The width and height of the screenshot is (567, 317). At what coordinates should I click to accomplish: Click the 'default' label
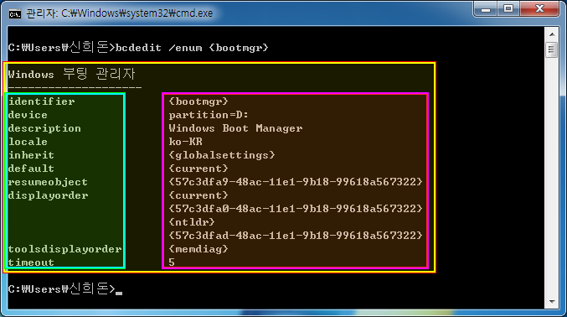(32, 169)
